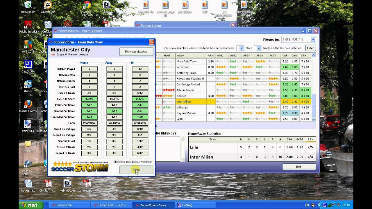The height and width of the screenshot is (209, 372).
Task: Open the bookies list document icon
Action: coord(28,186)
